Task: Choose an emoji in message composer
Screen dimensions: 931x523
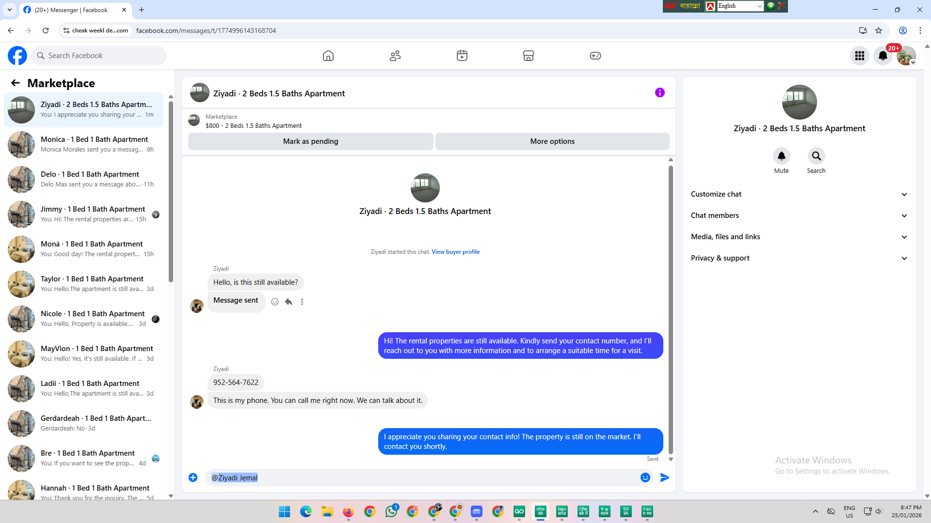Action: click(x=645, y=477)
